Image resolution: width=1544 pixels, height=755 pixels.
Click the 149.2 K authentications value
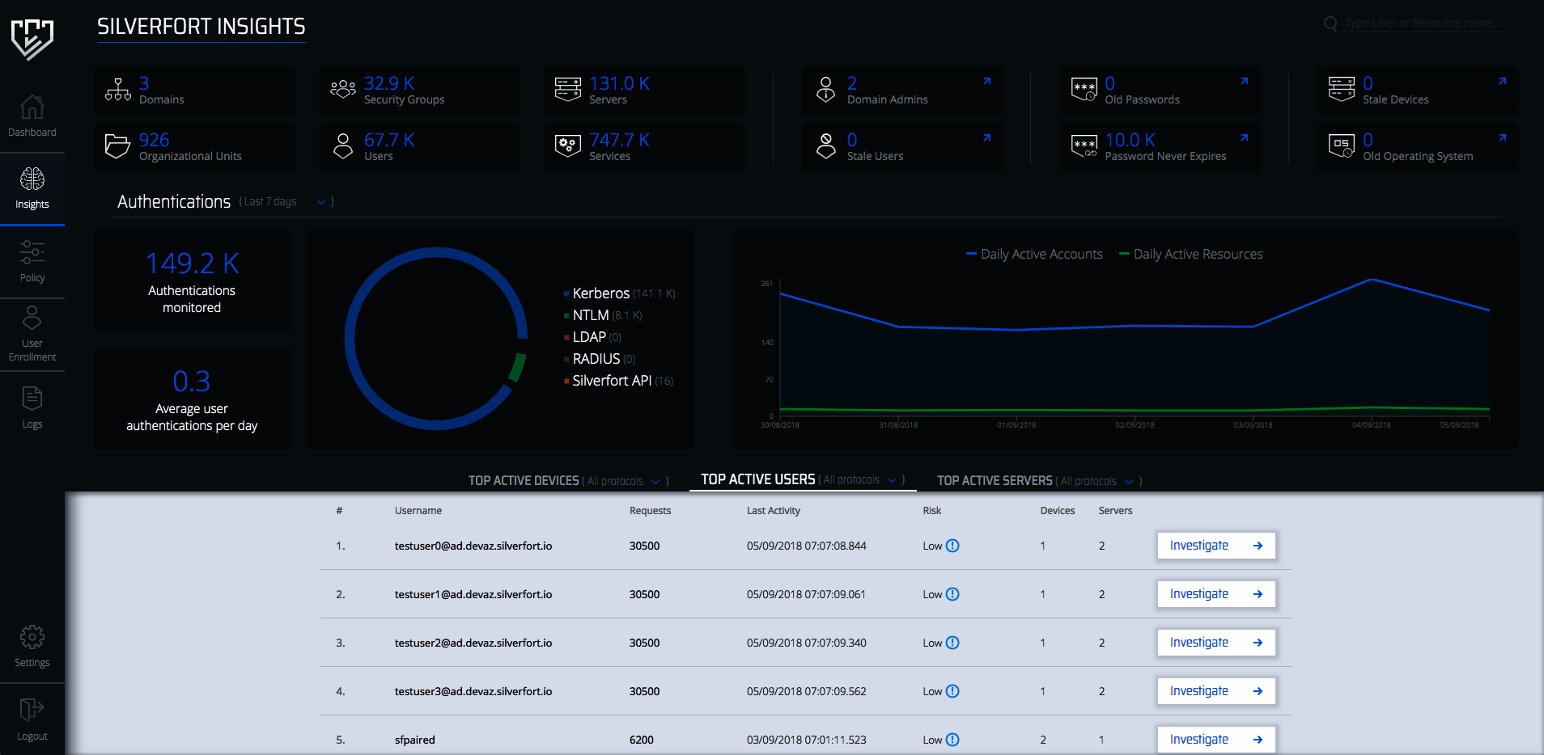(192, 264)
